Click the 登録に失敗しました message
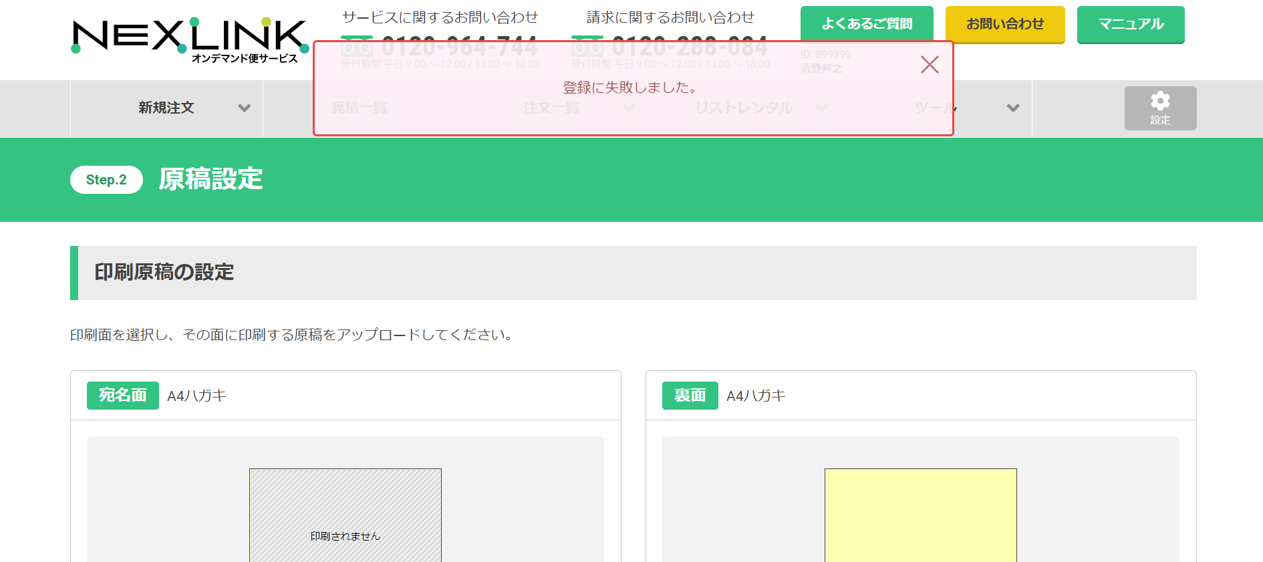The height and width of the screenshot is (562, 1263). [631, 88]
